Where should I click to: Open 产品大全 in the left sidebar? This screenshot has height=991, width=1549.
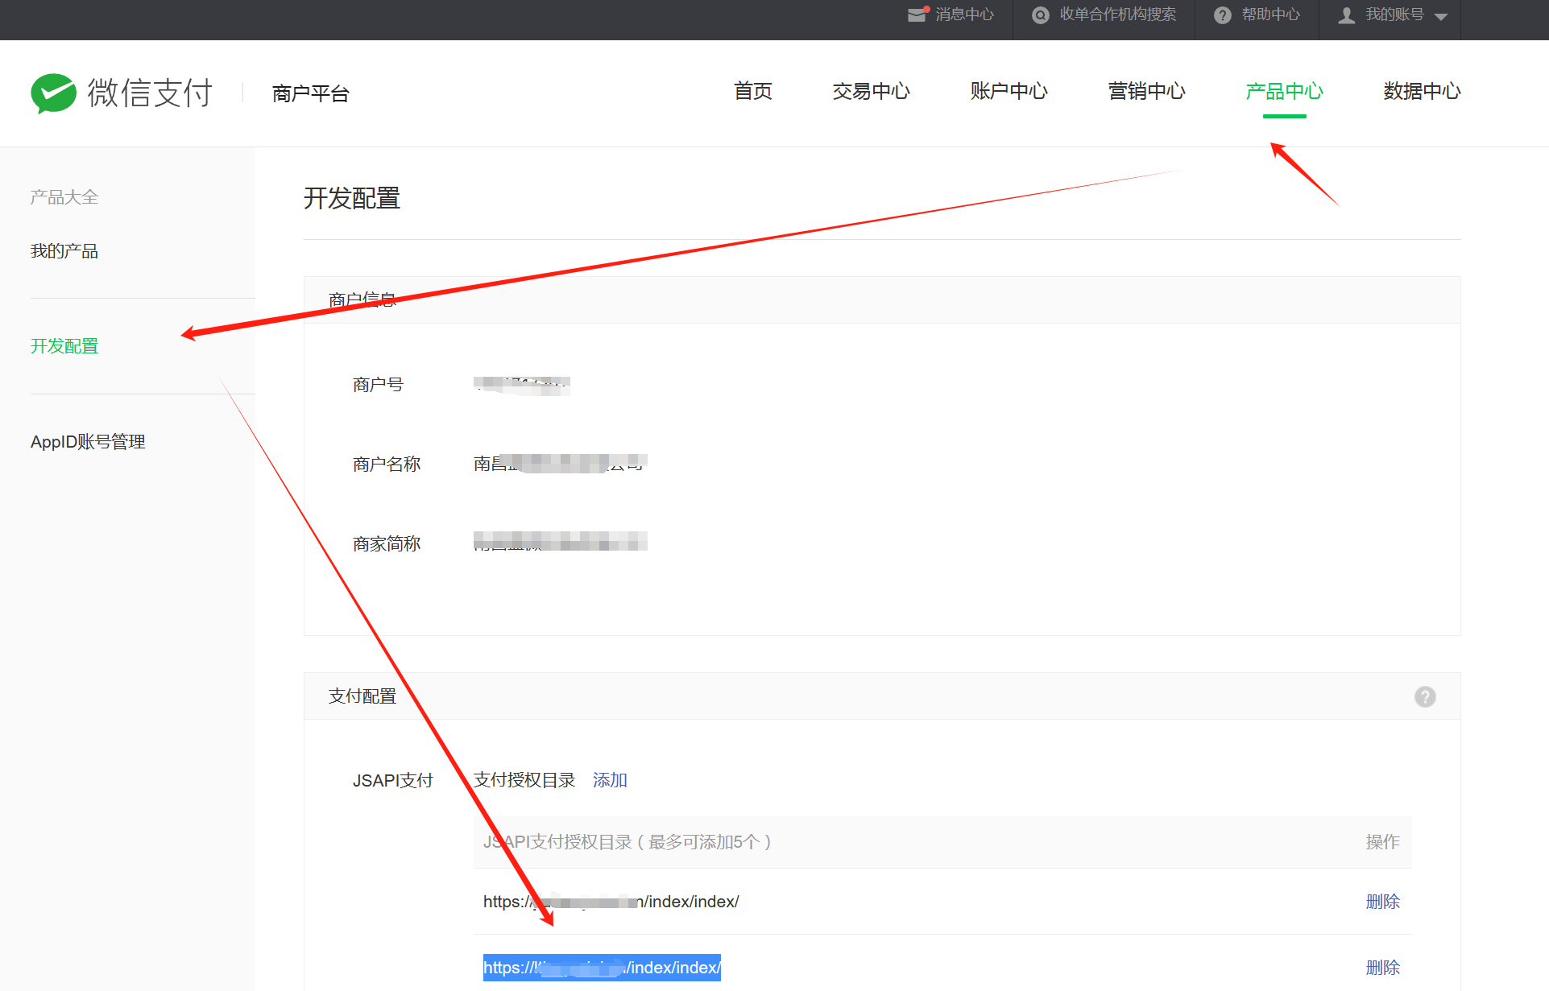(64, 197)
